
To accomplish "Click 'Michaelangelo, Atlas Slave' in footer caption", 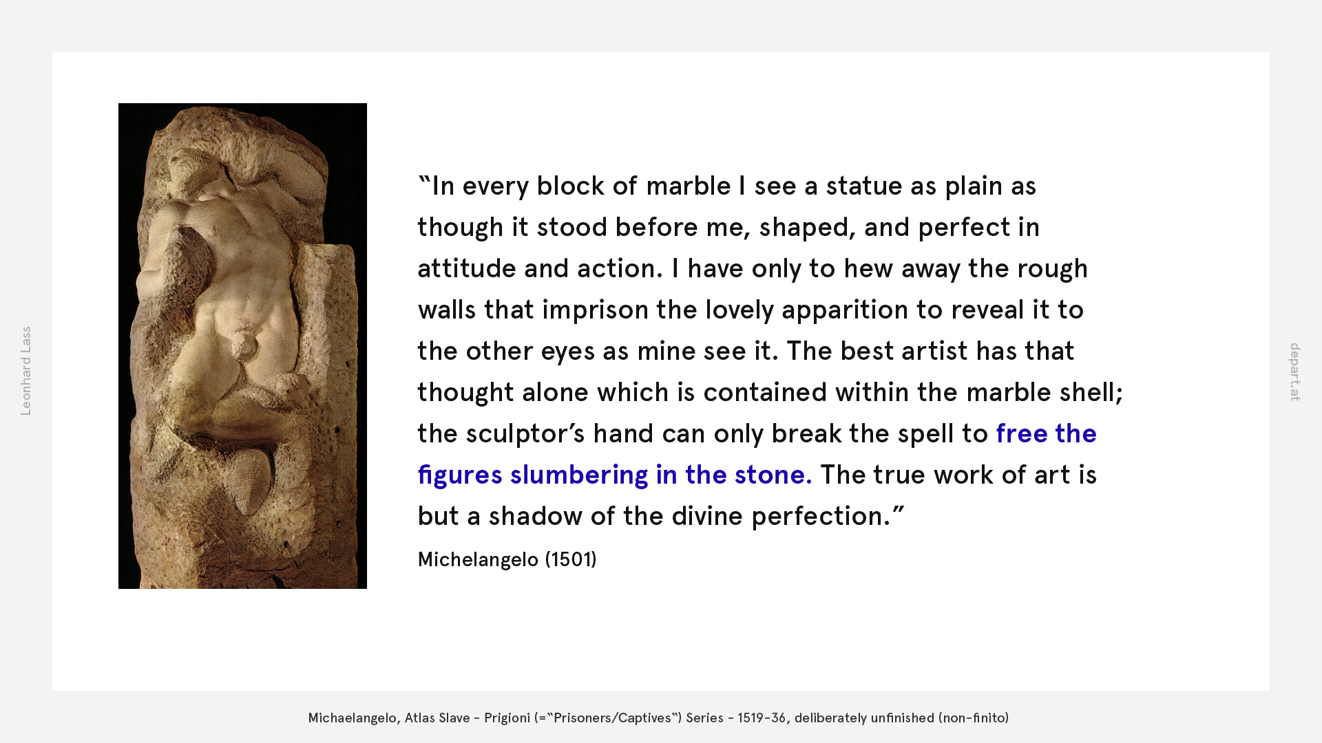I will tap(388, 718).
